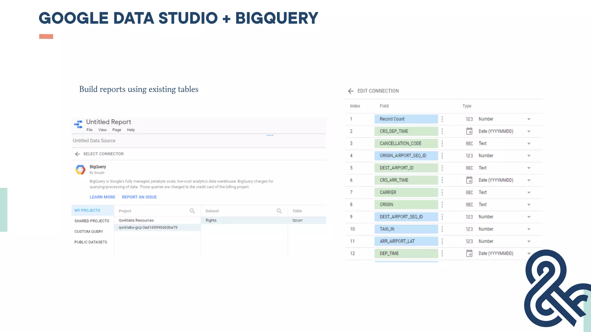This screenshot has height=332, width=591.
Task: Open options menu for DEST_AIRPORT_SEQ_ID field
Action: click(442, 217)
